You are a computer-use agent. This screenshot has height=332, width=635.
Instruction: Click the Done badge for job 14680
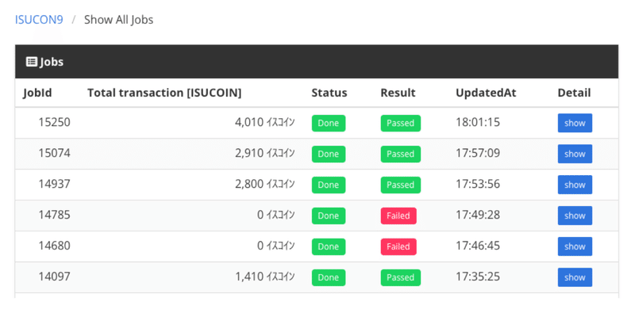tap(329, 246)
